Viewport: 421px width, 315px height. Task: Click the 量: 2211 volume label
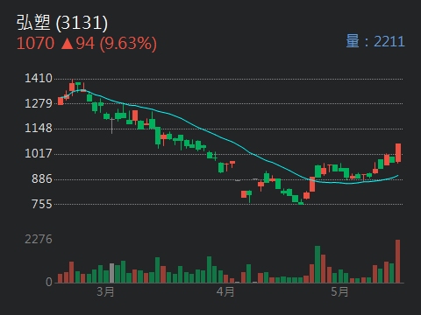click(x=375, y=41)
